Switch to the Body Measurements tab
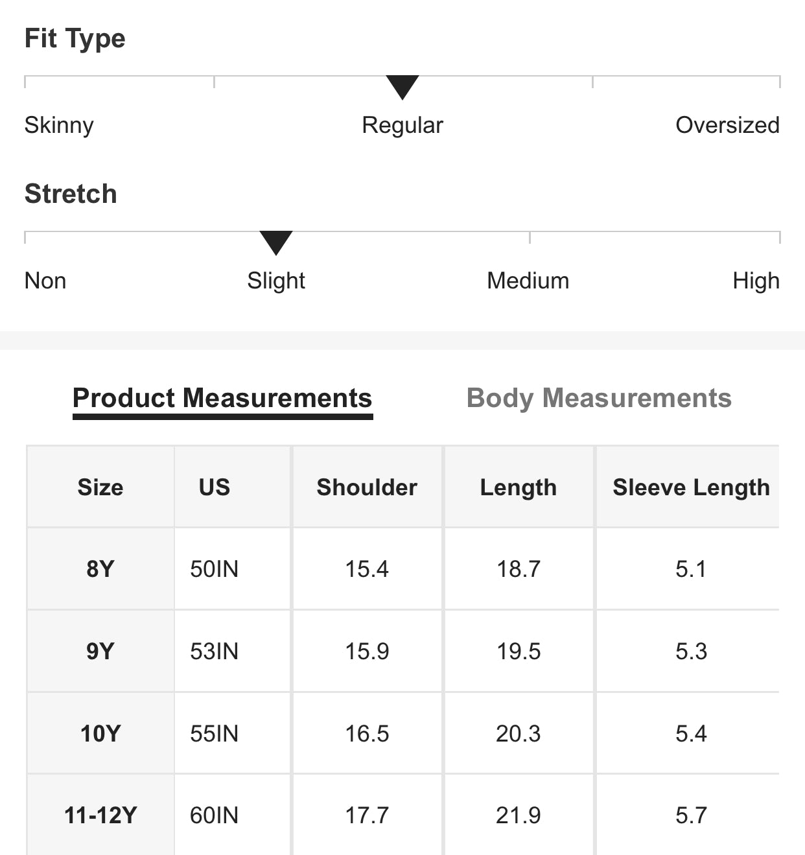The width and height of the screenshot is (805, 855). 599,398
